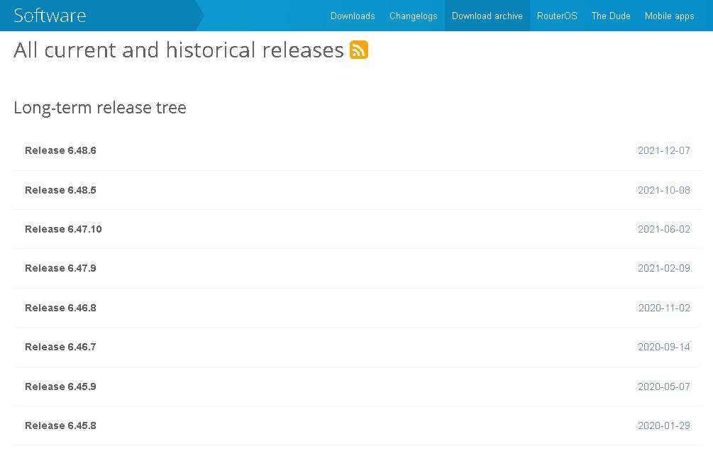Click the date 2020-09-14
Viewport: 713px width, 451px height.
[x=664, y=347]
